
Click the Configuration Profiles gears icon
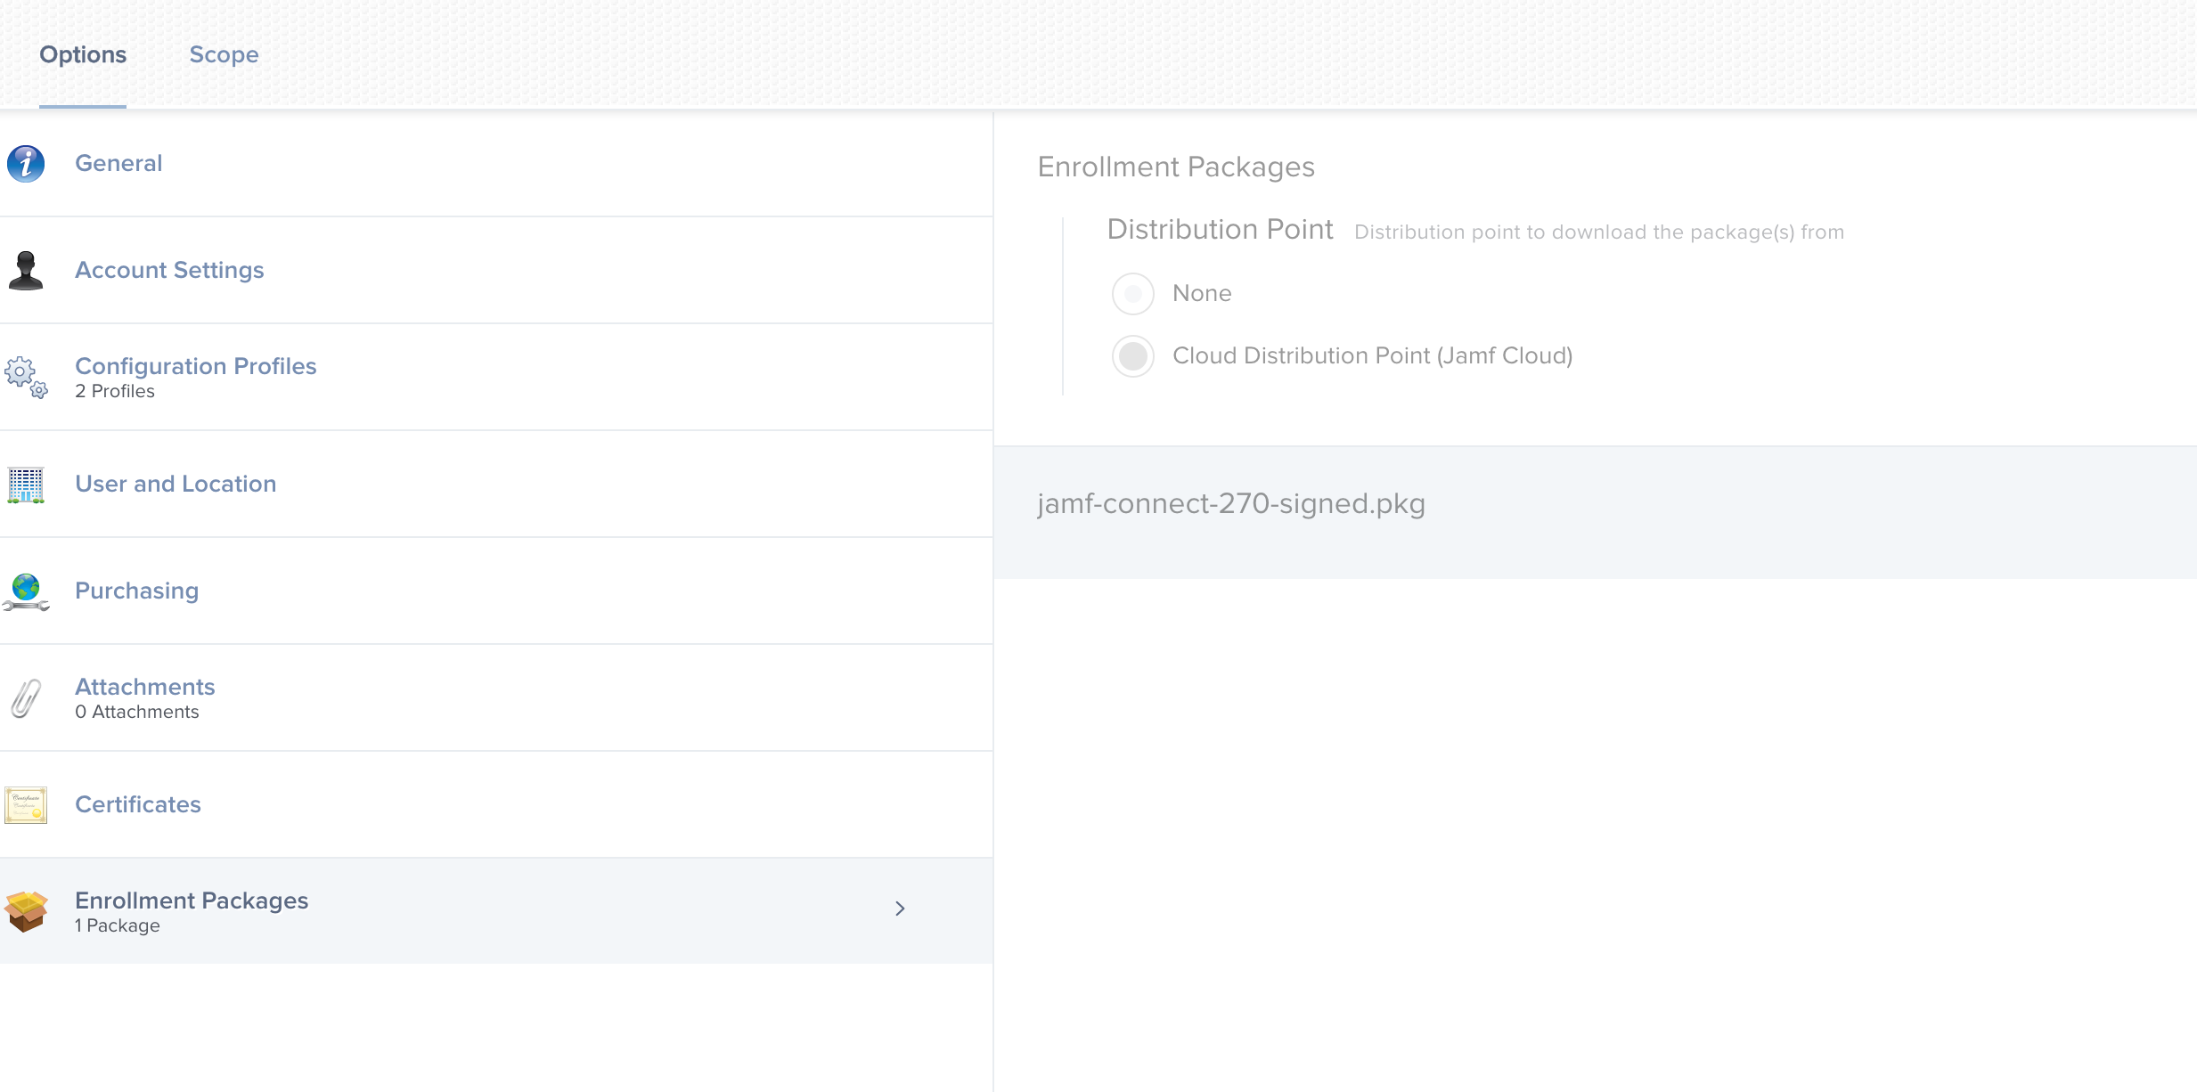point(26,378)
